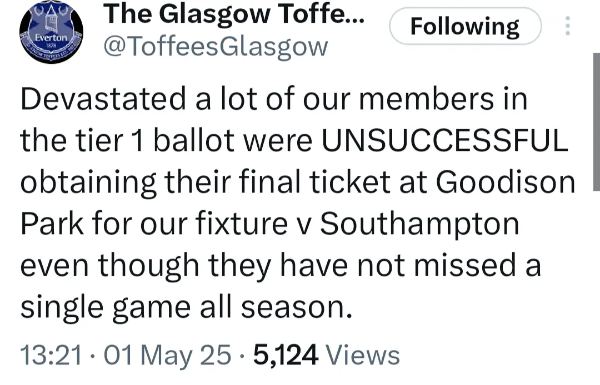600x385 pixels.
Task: Open the three-dot more options menu
Action: click(x=567, y=26)
